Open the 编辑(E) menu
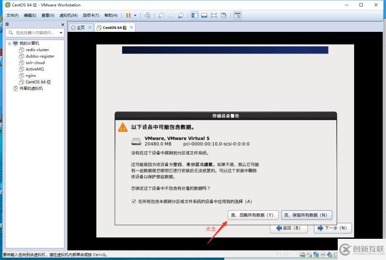The image size is (386, 260). click(30, 15)
